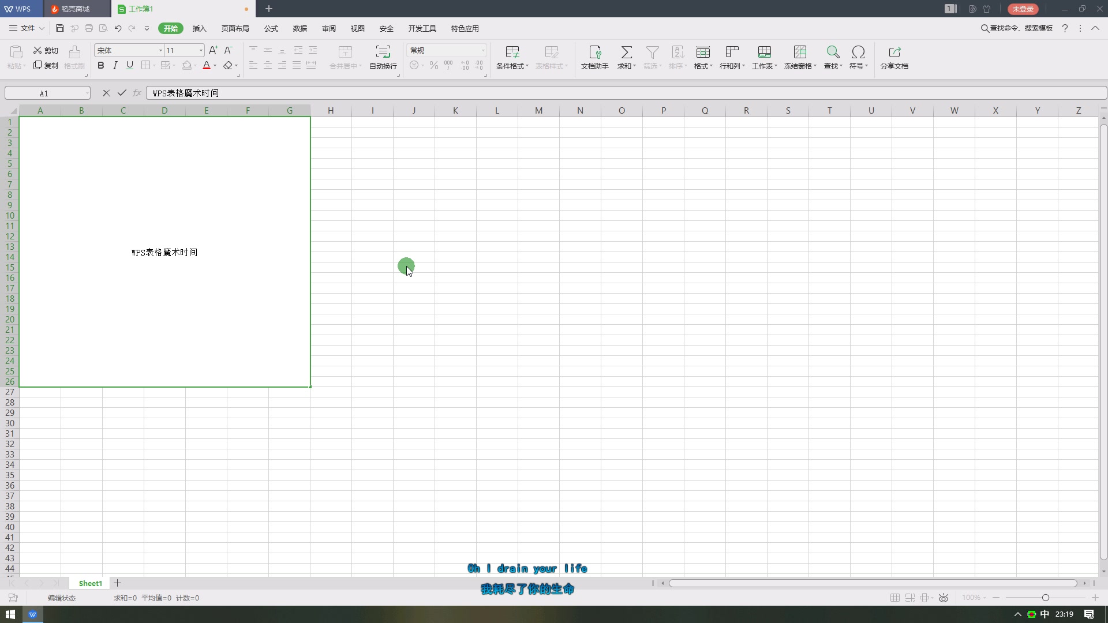1108x623 pixels.
Task: Toggle eye protection mode in status bar
Action: pos(944,598)
